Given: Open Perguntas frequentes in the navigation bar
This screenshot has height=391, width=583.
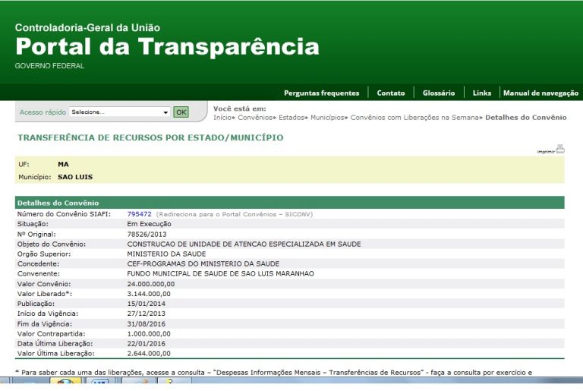Looking at the screenshot, I should (x=321, y=93).
